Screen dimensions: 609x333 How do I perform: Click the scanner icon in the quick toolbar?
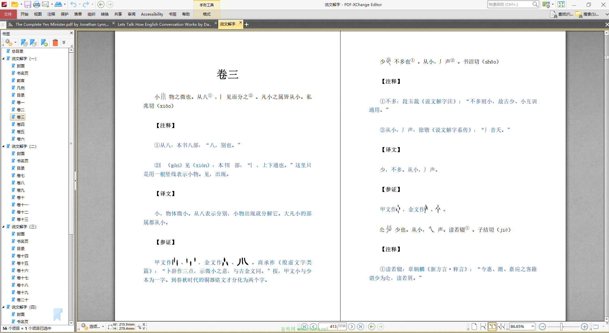[x=58, y=4]
